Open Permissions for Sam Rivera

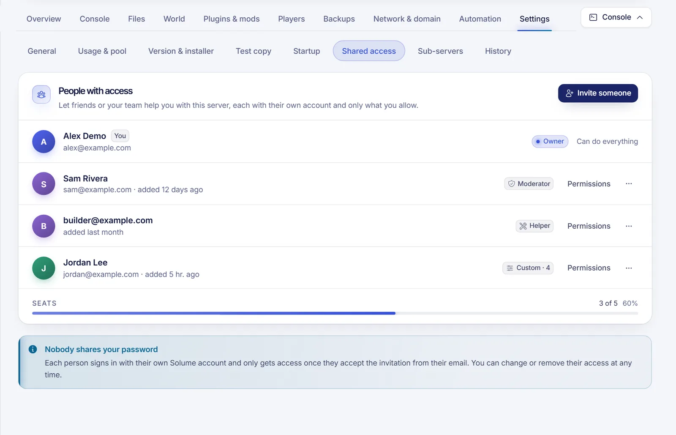(589, 184)
